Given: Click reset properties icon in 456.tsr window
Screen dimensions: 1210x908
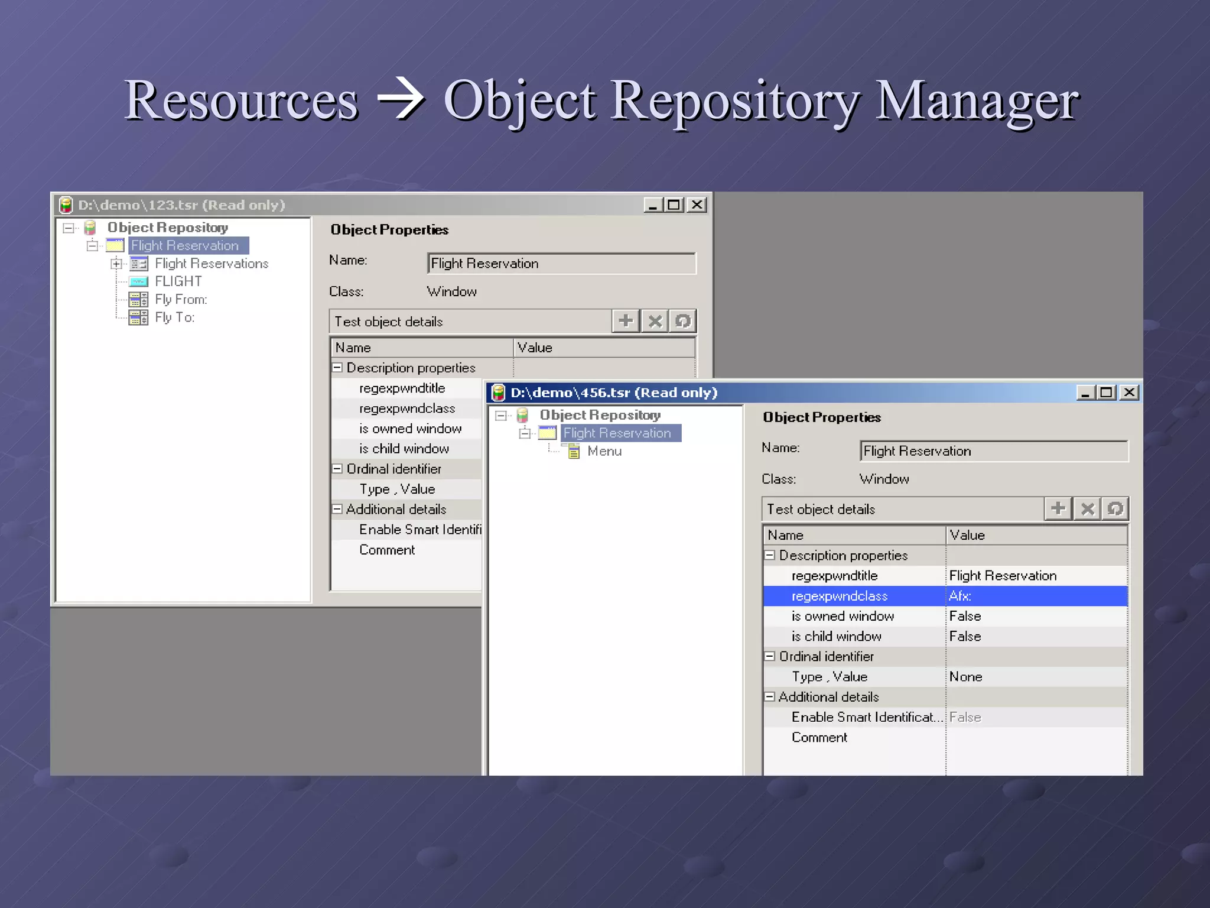Looking at the screenshot, I should 1115,508.
